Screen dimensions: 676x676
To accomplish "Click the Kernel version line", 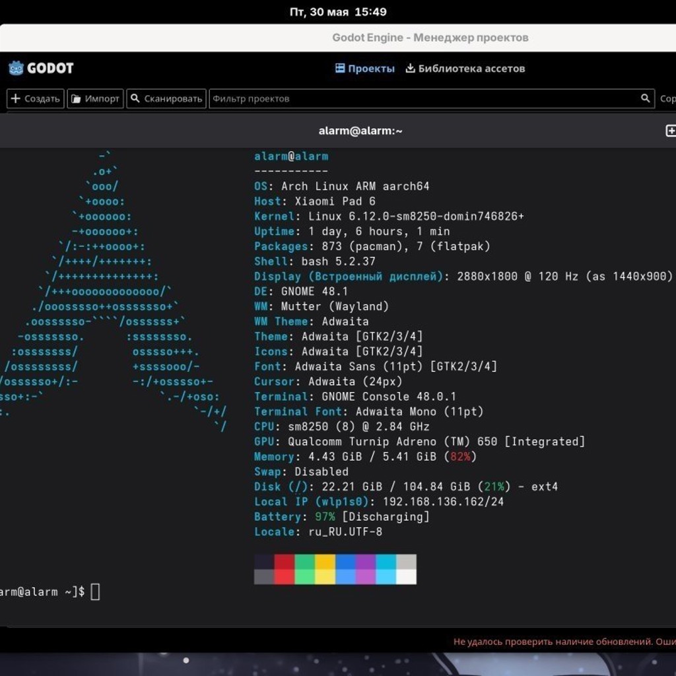I will [389, 217].
